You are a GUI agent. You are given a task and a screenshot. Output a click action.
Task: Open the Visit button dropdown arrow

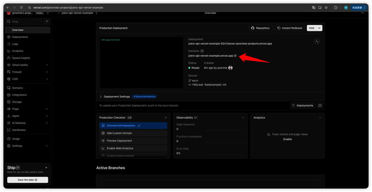point(320,28)
